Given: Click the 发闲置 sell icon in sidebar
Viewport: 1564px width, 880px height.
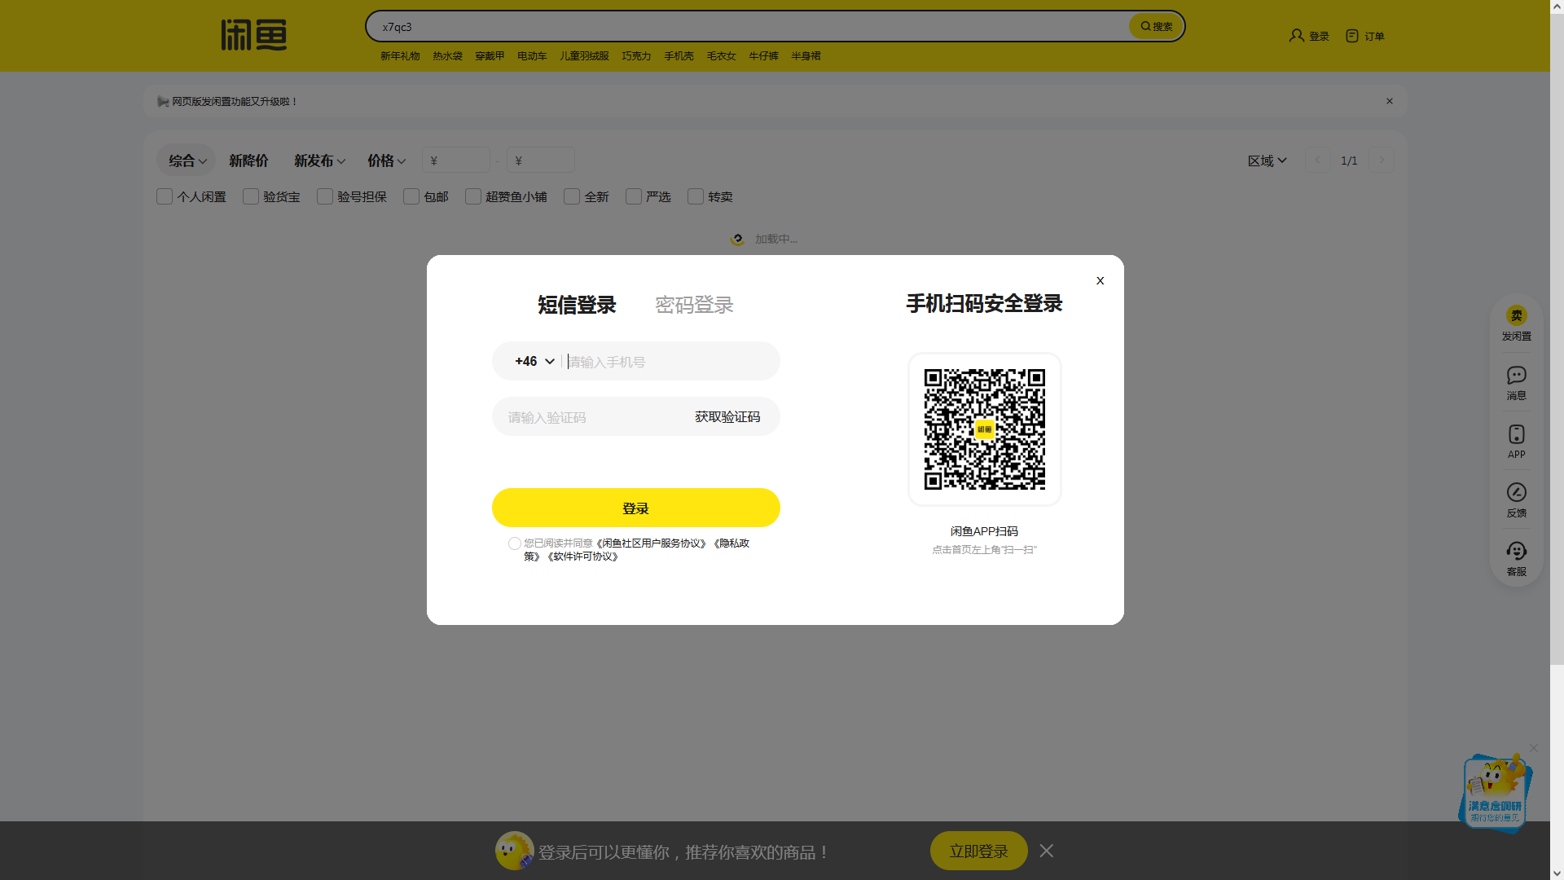Looking at the screenshot, I should click(1516, 316).
